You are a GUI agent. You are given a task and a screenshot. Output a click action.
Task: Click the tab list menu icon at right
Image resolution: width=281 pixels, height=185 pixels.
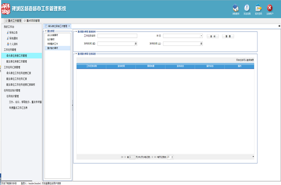tap(279, 26)
